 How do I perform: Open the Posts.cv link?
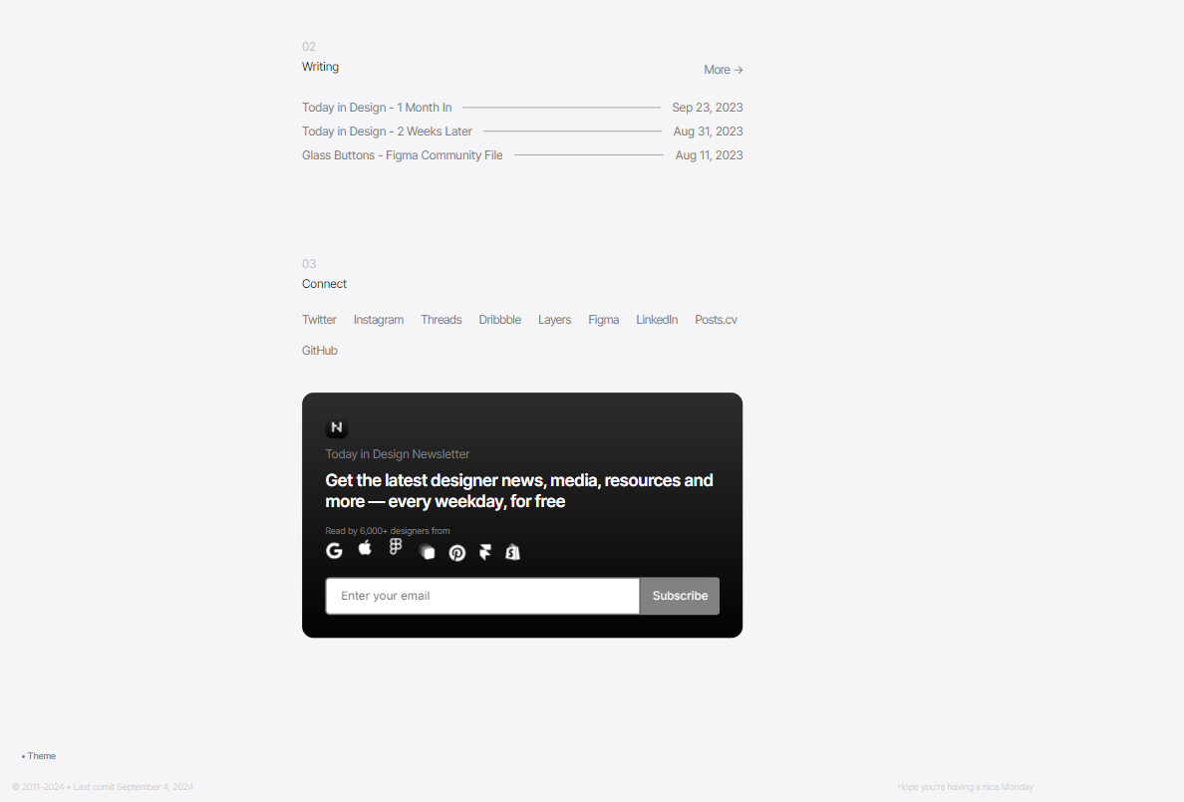pos(716,320)
